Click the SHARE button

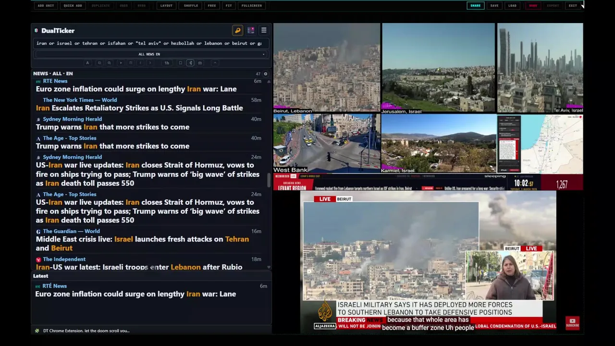pyautogui.click(x=475, y=6)
